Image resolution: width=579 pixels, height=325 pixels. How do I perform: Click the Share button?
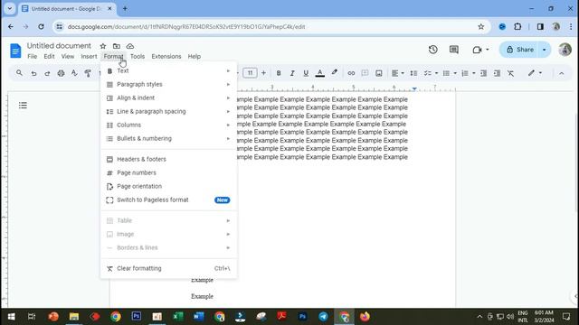(x=519, y=50)
